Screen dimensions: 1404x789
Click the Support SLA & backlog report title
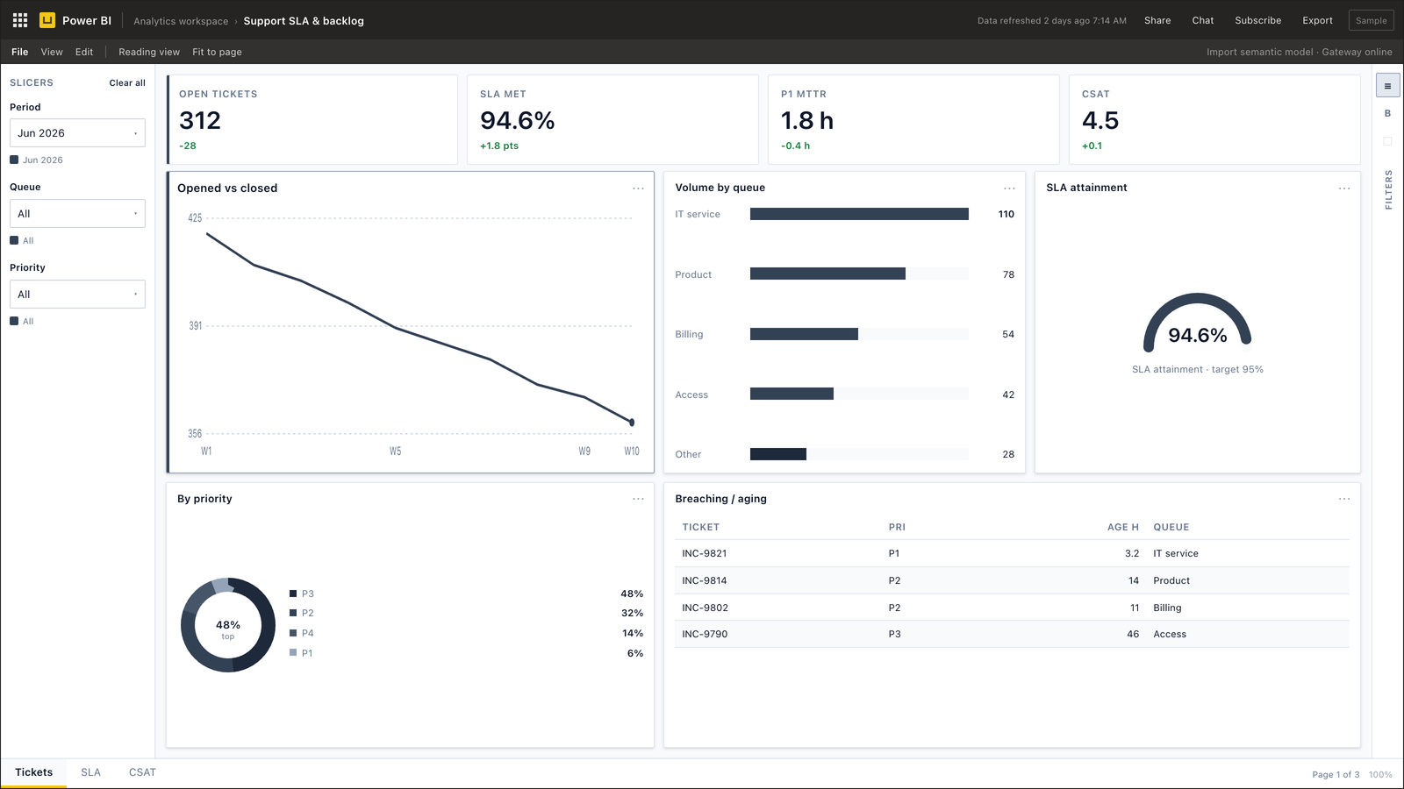coord(304,21)
